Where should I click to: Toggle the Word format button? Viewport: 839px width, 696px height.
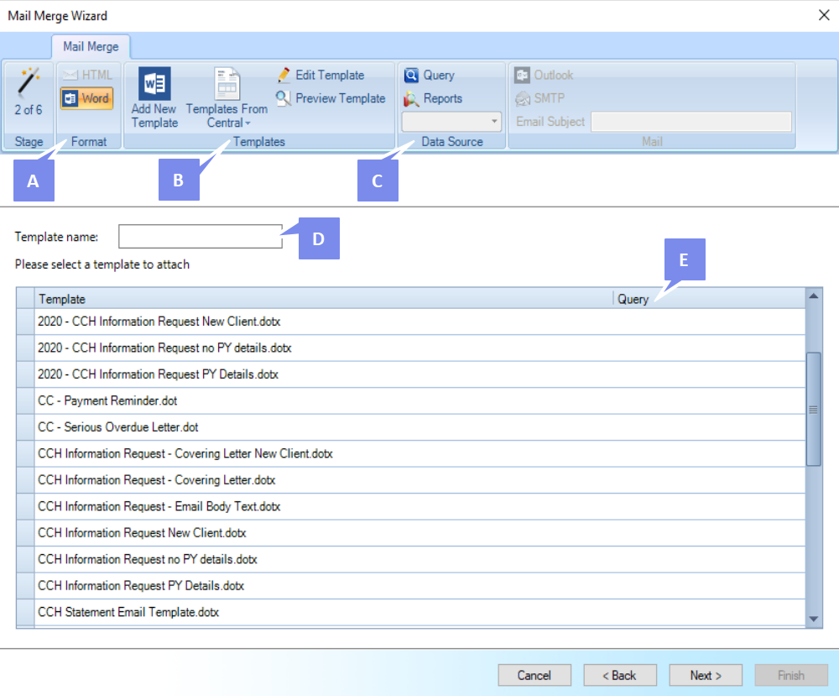86,98
